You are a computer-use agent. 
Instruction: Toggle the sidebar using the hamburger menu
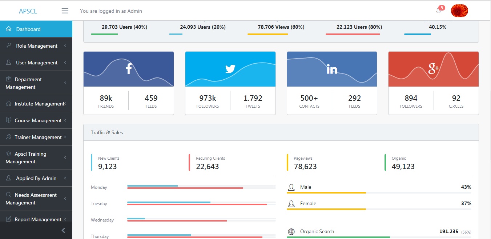pos(65,11)
